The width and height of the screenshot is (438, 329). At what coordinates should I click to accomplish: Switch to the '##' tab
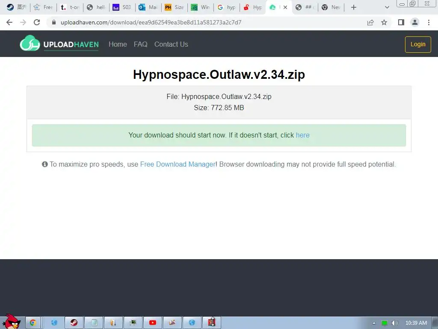(305, 7)
